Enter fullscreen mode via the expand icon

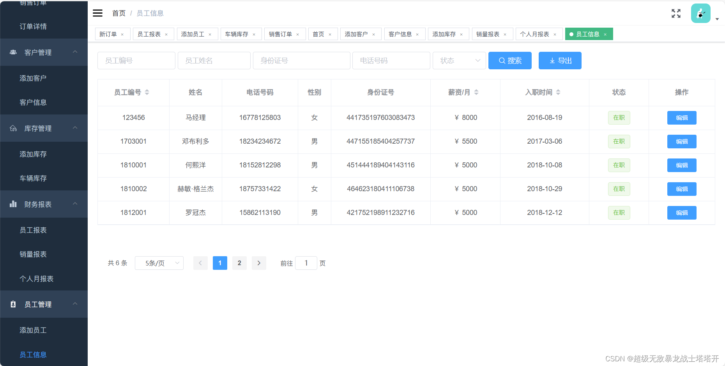pyautogui.click(x=676, y=14)
